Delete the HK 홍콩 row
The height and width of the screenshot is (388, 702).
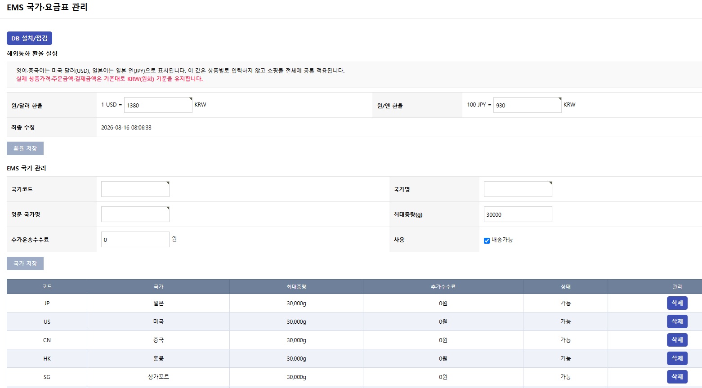pyautogui.click(x=677, y=358)
